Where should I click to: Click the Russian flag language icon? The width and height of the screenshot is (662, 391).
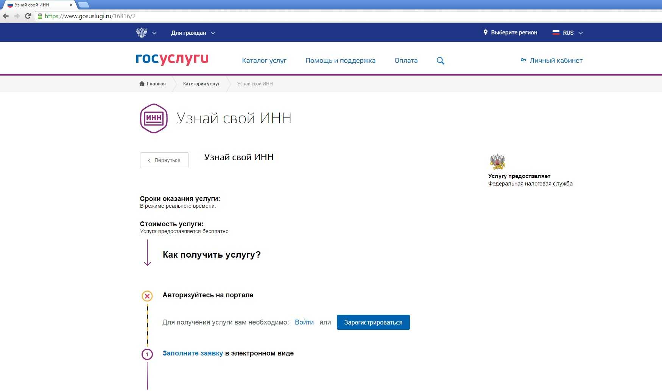(556, 32)
